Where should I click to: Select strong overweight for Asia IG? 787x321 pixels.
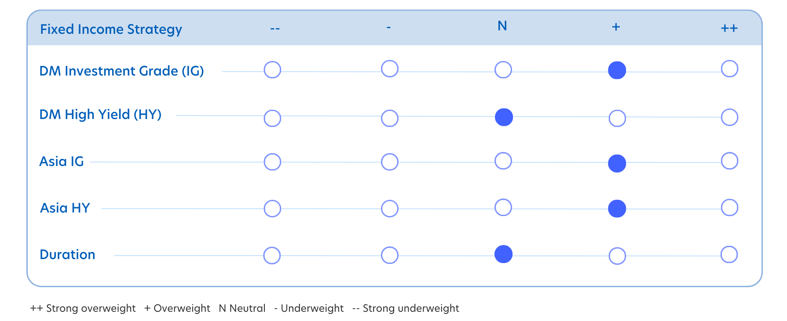click(x=729, y=161)
